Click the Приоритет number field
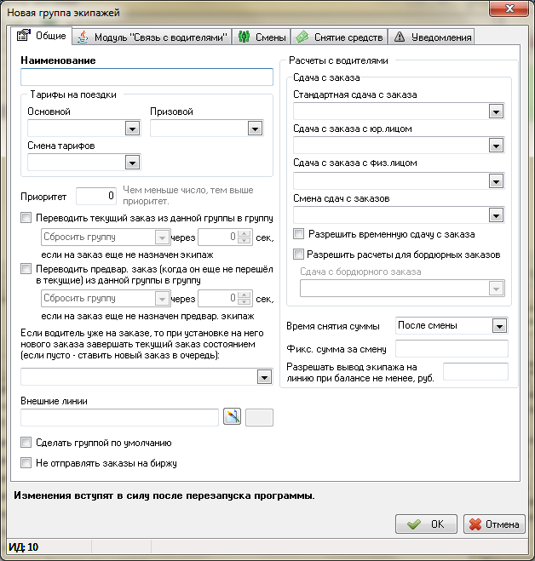Screen dimensions: 535x561 [x=96, y=196]
